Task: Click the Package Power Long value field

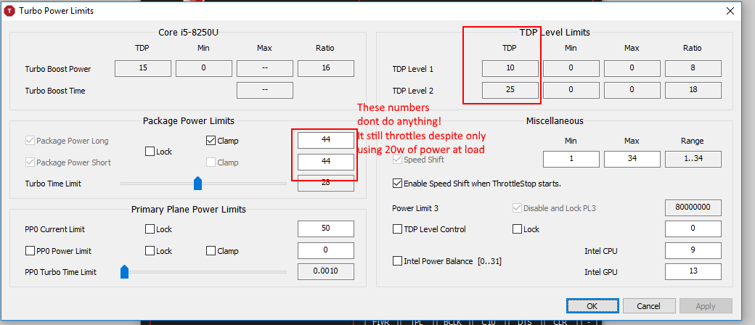Action: coord(326,141)
